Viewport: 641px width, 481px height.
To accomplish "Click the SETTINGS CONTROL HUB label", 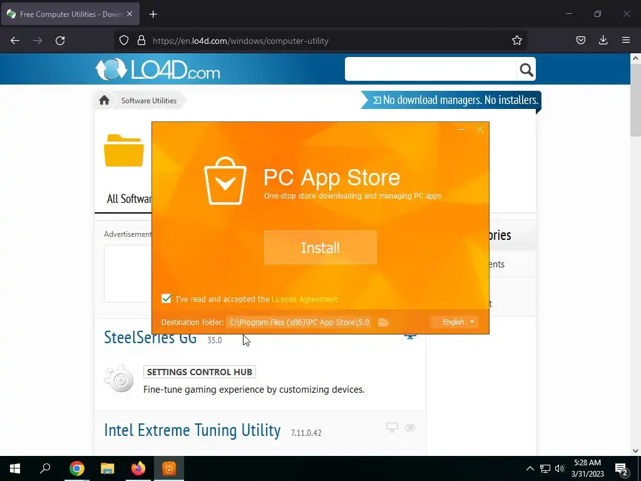I will click(200, 372).
